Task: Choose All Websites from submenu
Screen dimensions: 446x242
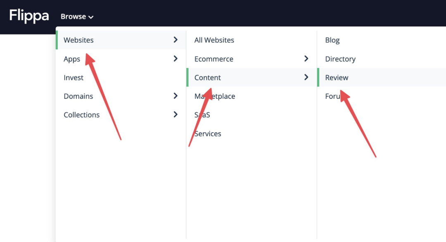Action: tap(214, 40)
